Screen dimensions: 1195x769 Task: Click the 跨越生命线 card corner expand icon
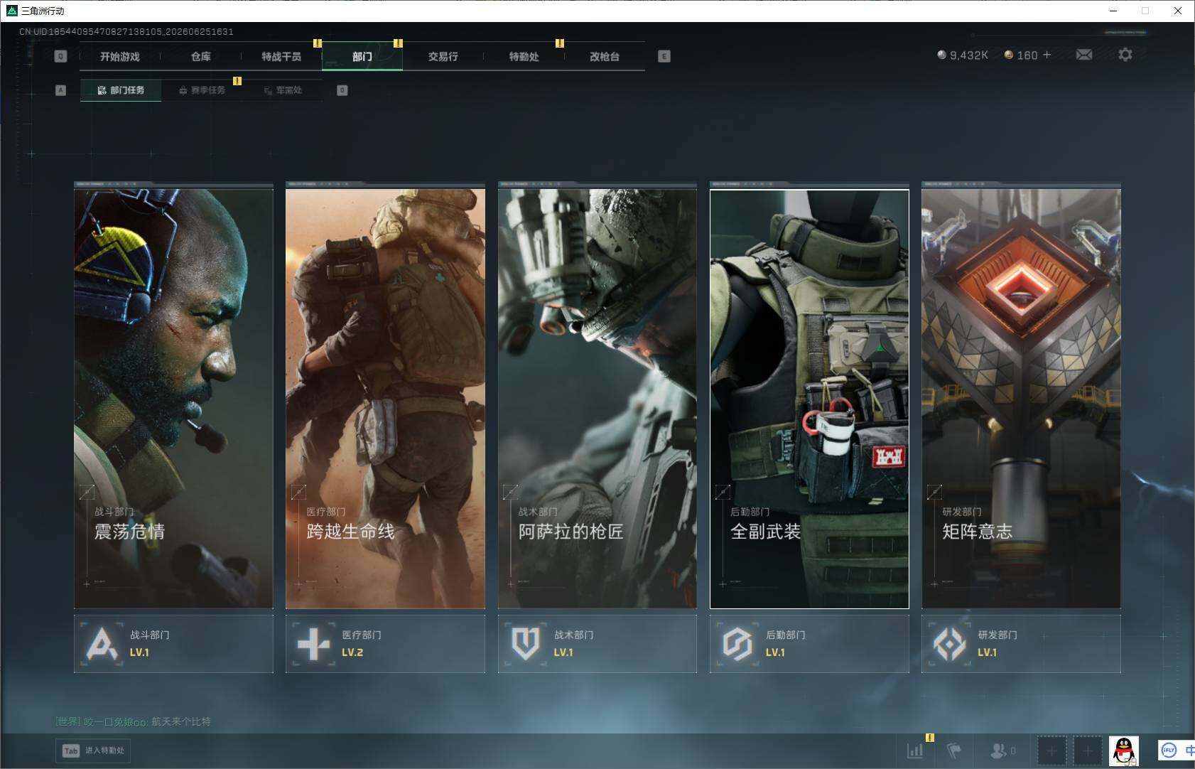pos(298,491)
